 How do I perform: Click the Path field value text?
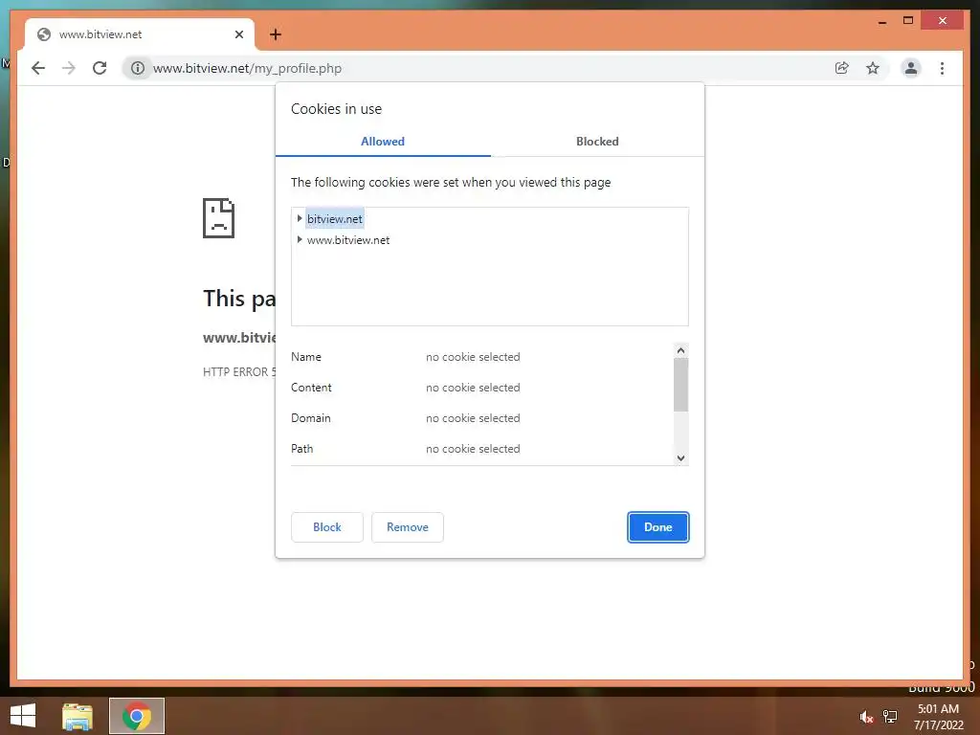tap(473, 449)
